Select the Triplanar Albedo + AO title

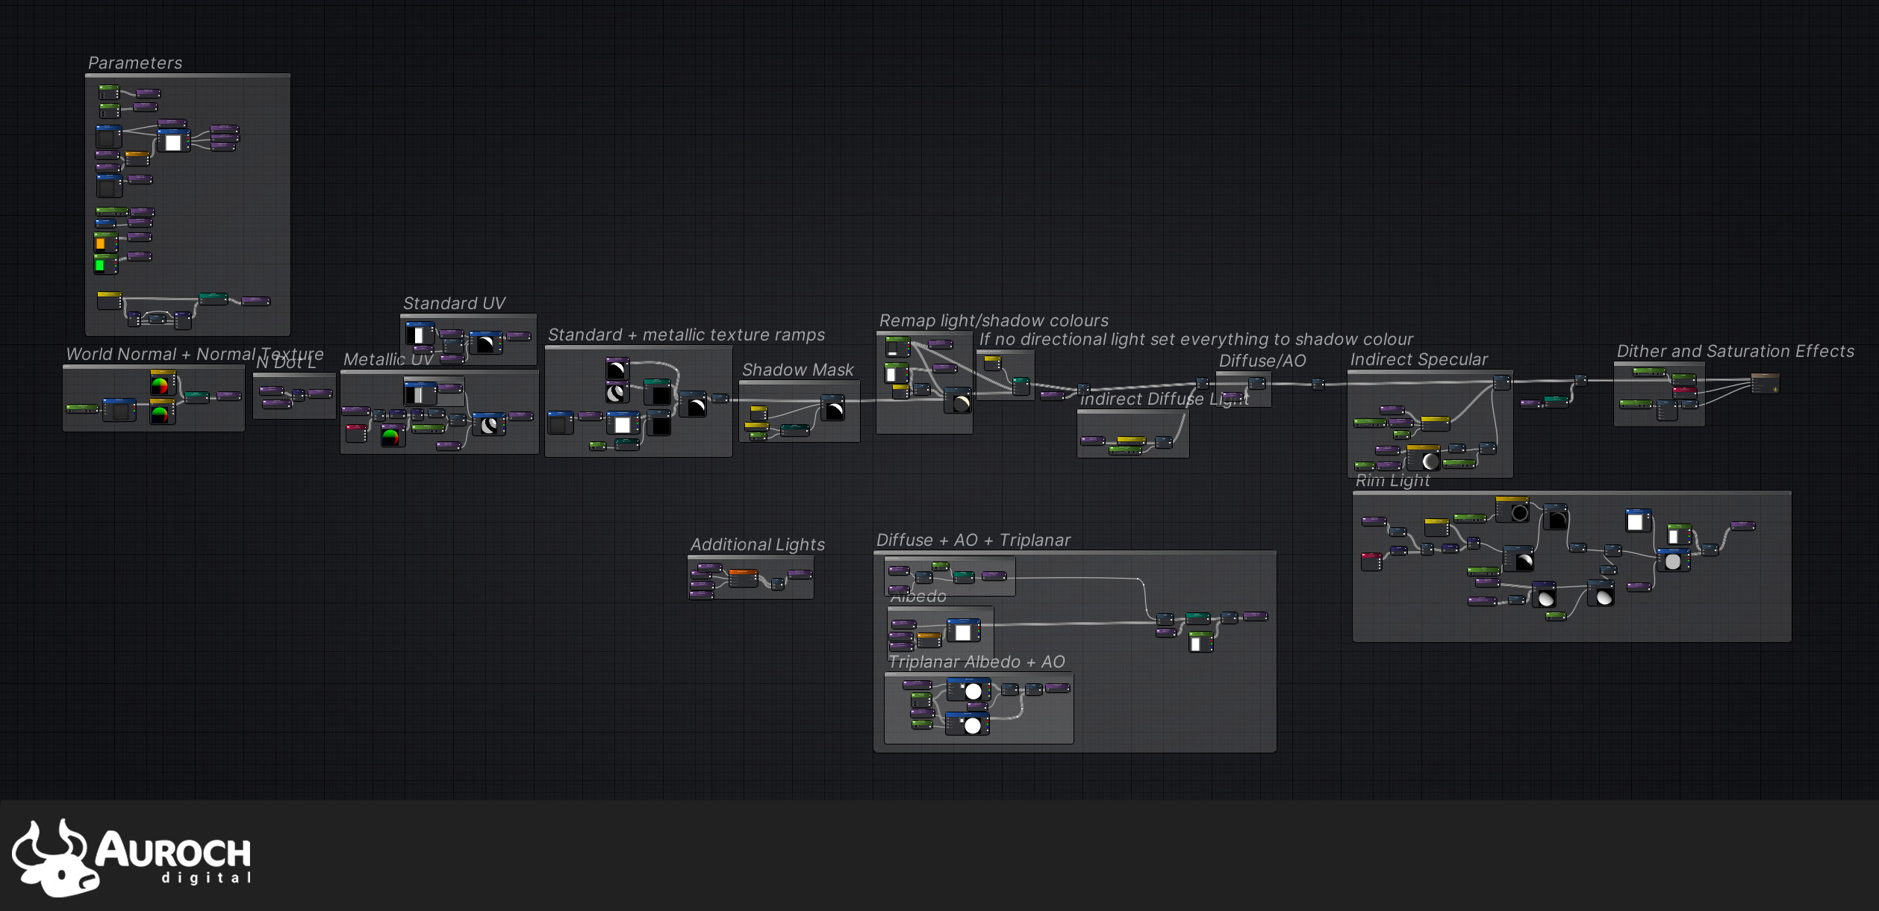pyautogui.click(x=976, y=662)
